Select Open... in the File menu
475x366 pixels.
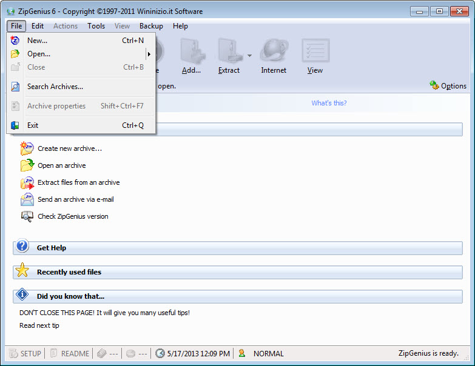point(81,54)
